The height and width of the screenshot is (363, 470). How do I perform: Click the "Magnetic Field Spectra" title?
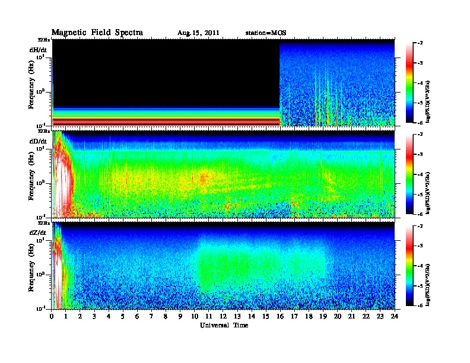(97, 33)
